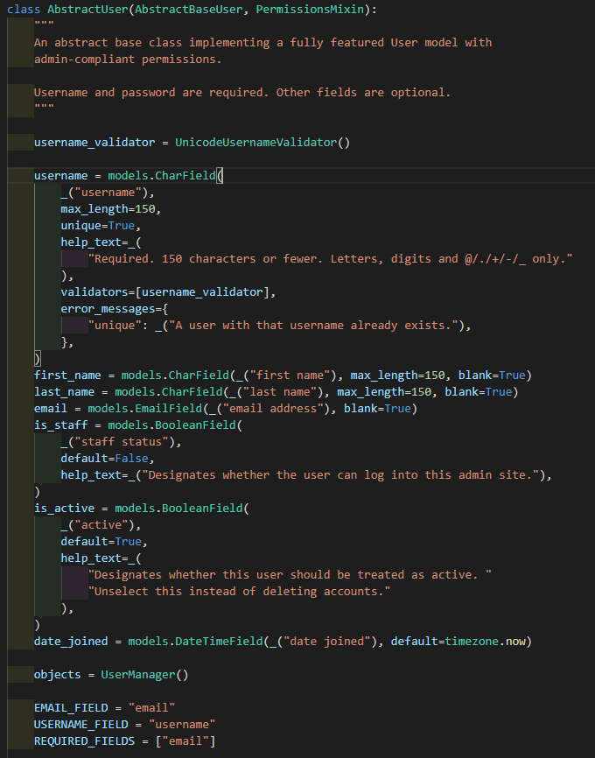Click the 'Required. 150 characters or fewer' string
This screenshot has width=595, height=758.
[331, 258]
